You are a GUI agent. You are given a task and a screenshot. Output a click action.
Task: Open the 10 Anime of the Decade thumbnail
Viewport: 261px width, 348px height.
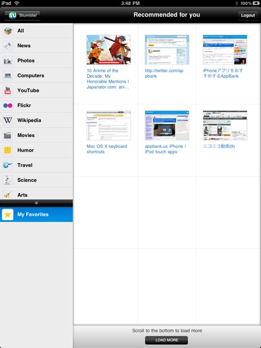(x=109, y=49)
